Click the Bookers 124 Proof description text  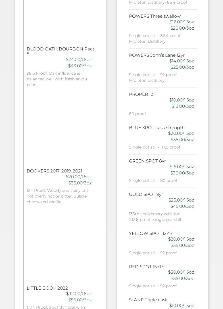[58, 196]
